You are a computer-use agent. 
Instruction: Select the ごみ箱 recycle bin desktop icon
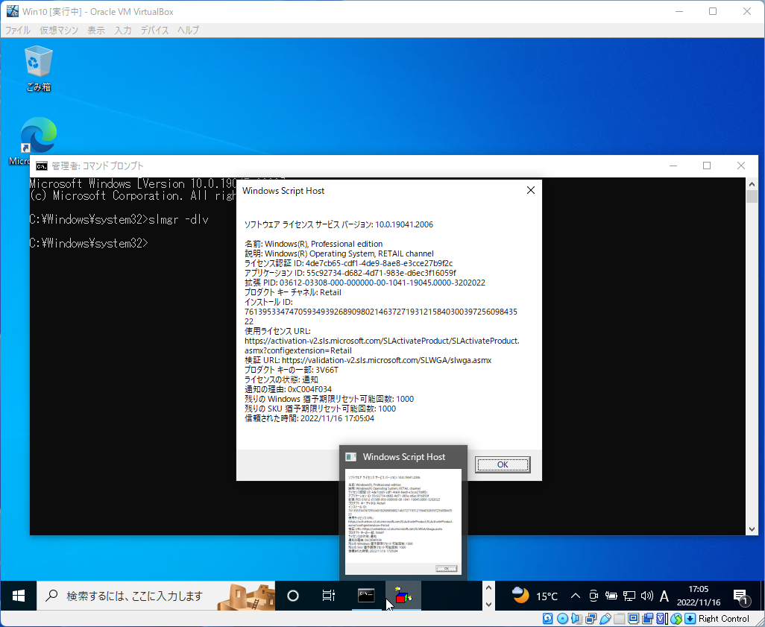tap(38, 69)
